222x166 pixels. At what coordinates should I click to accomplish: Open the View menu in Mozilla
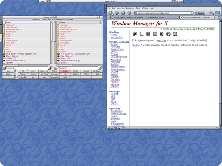click(118, 8)
